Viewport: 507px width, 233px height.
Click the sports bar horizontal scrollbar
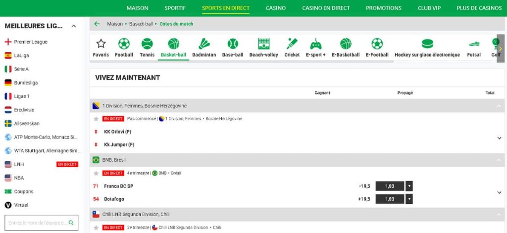(243, 61)
